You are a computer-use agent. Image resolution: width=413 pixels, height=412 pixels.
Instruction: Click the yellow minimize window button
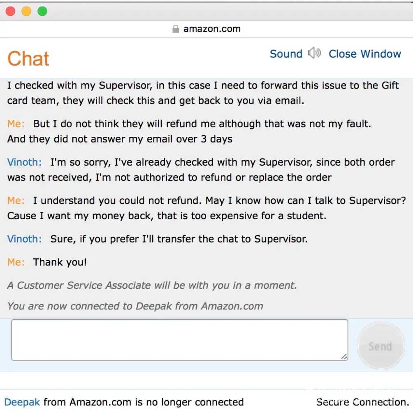26,11
